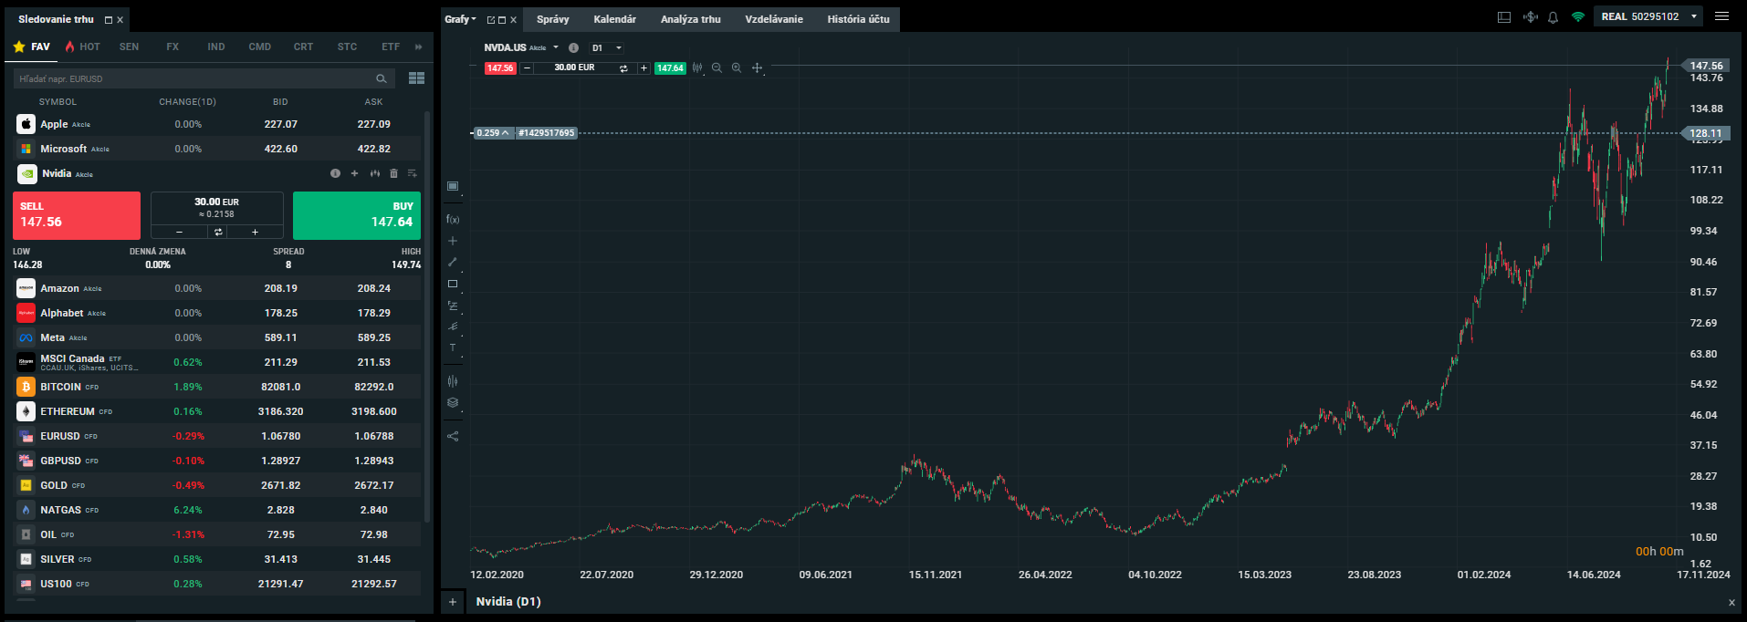Toggle volume/currency swap in watchlist order box
Screen dimensions: 1747x622
click(218, 232)
